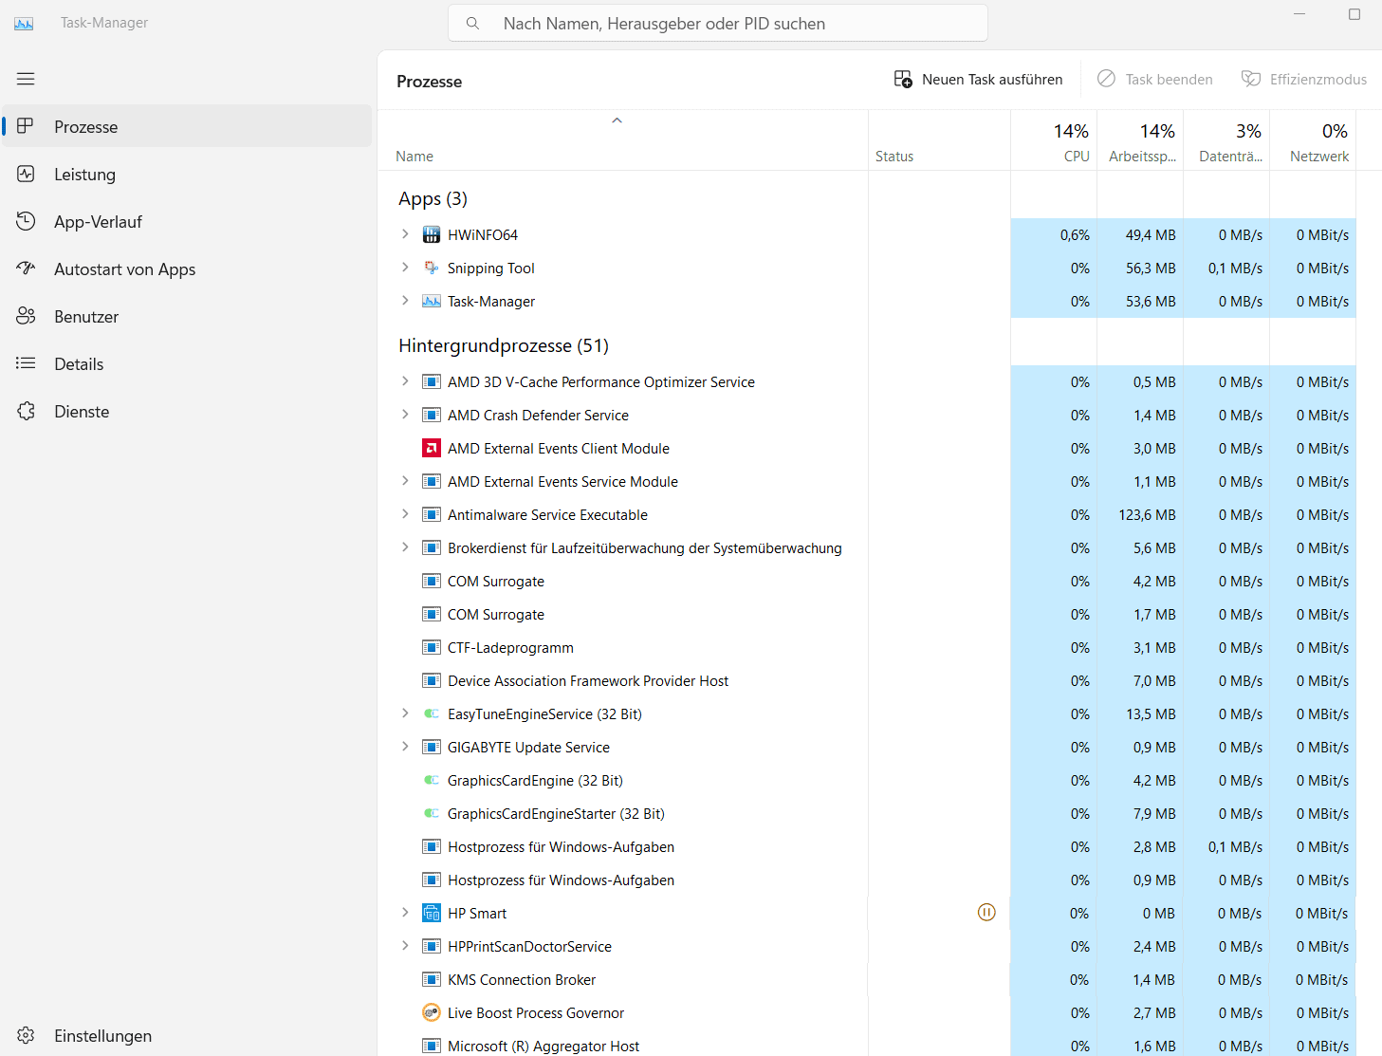Select the KMS Connection Broker row
The height and width of the screenshot is (1056, 1382).
click(867, 979)
